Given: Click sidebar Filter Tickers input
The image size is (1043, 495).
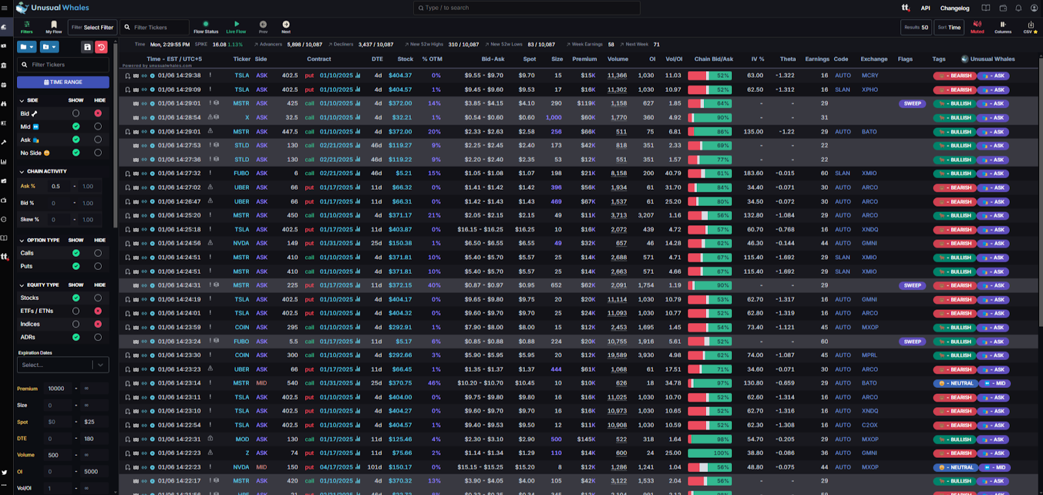Looking at the screenshot, I should tap(63, 65).
